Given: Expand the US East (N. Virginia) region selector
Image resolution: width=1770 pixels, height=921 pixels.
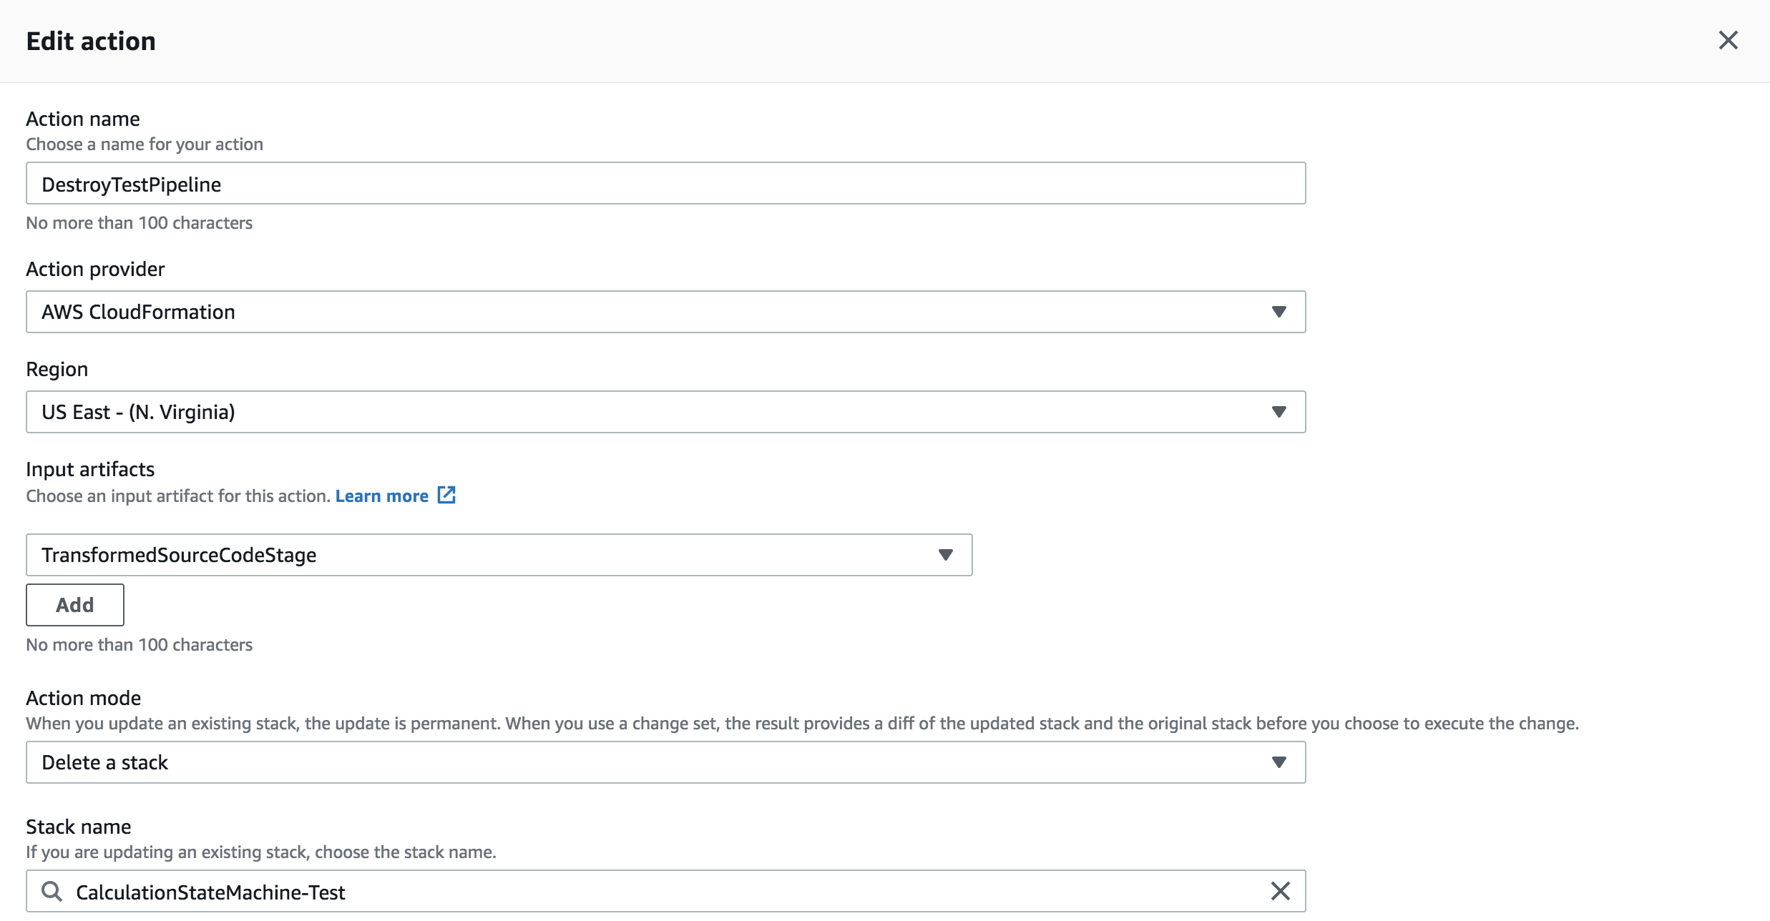Looking at the screenshot, I should [x=665, y=412].
